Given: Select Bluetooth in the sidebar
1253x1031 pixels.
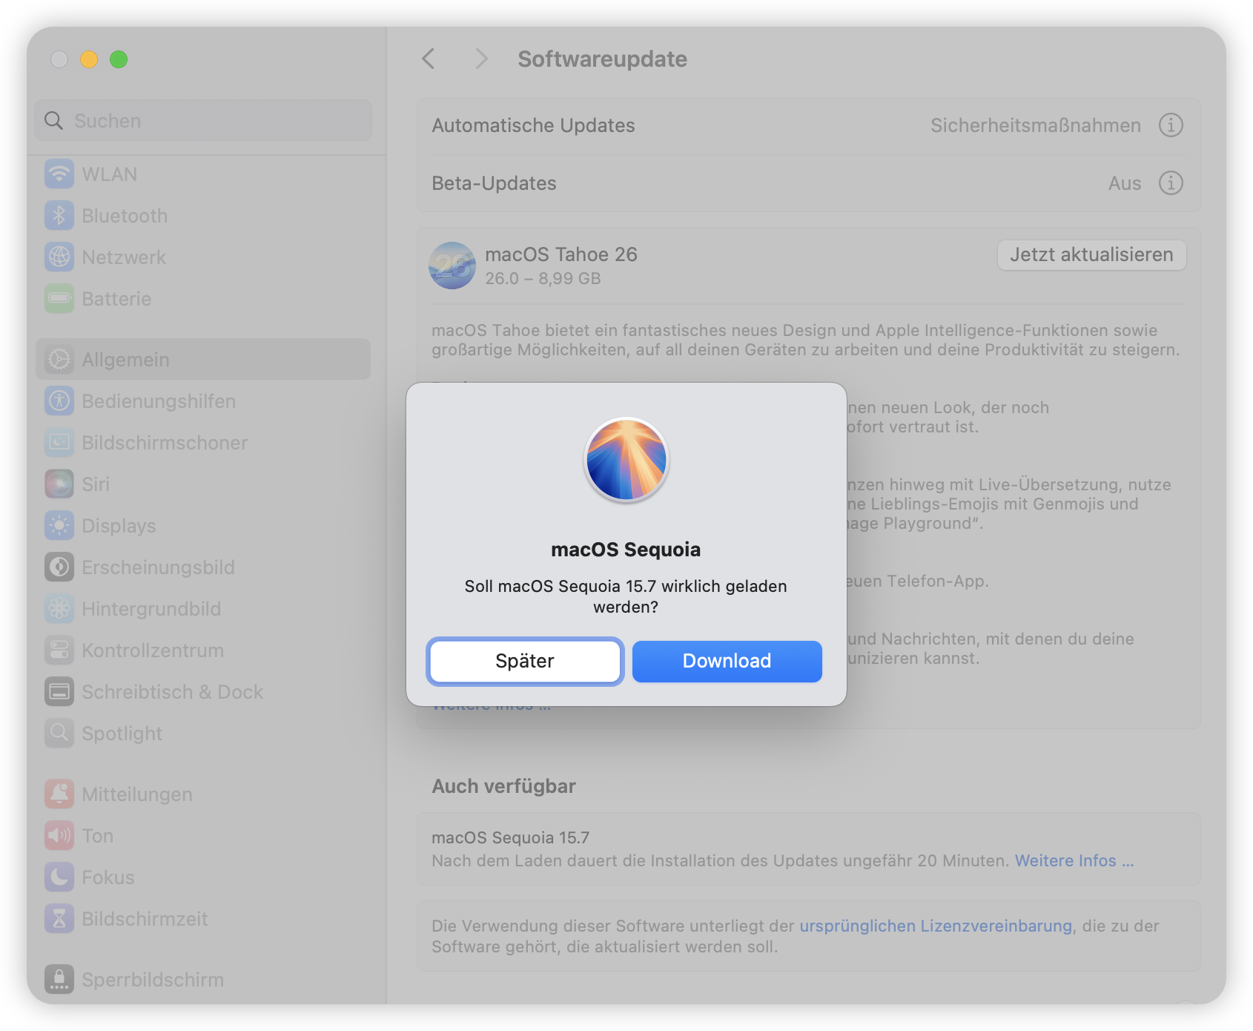Looking at the screenshot, I should click(203, 216).
